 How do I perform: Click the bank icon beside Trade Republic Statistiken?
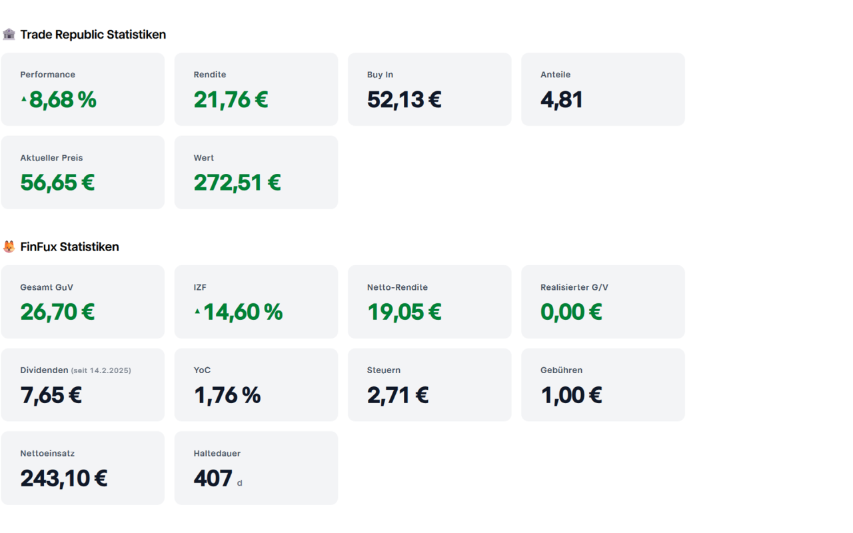[x=9, y=34]
